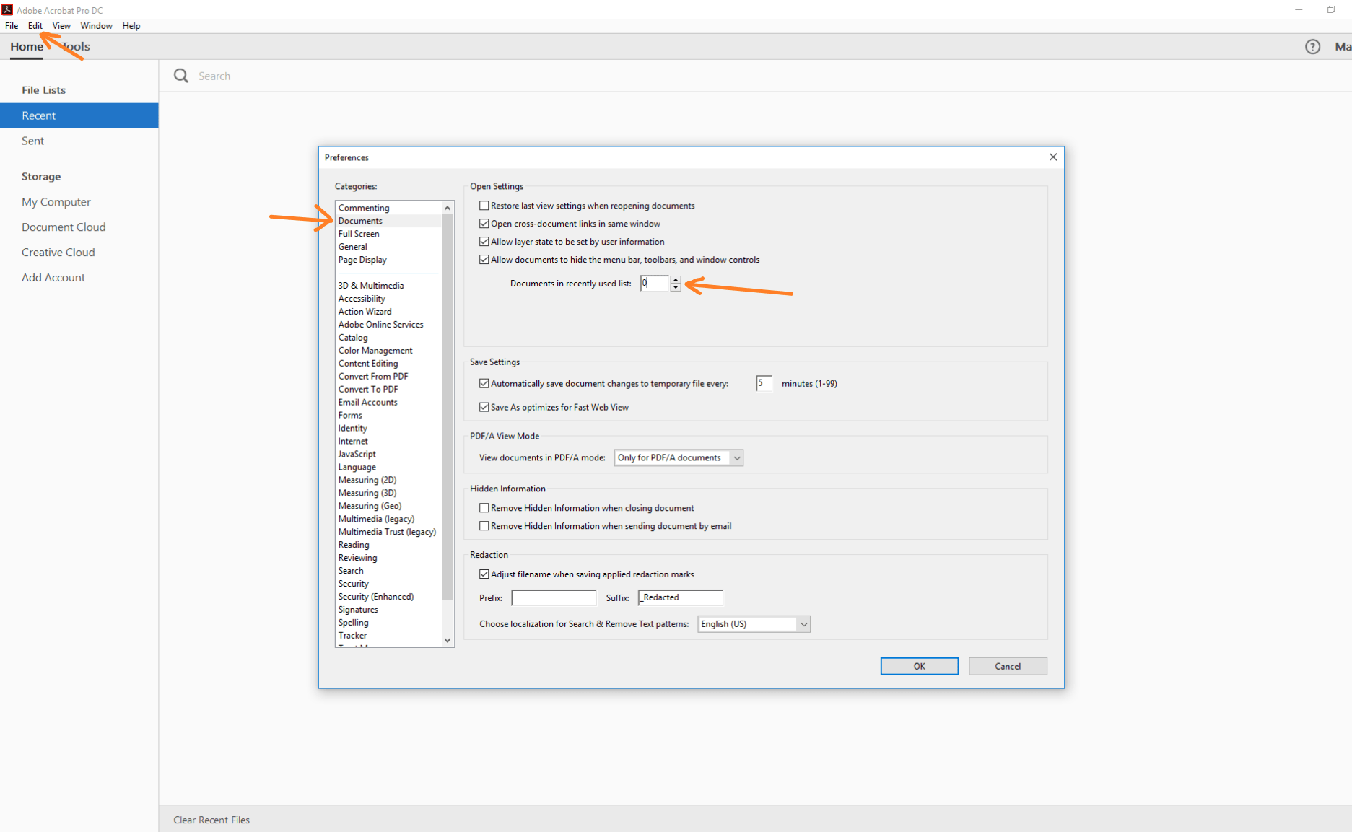Click the Adobe Acrobat logo in title bar
This screenshot has height=832, width=1352.
click(x=7, y=9)
